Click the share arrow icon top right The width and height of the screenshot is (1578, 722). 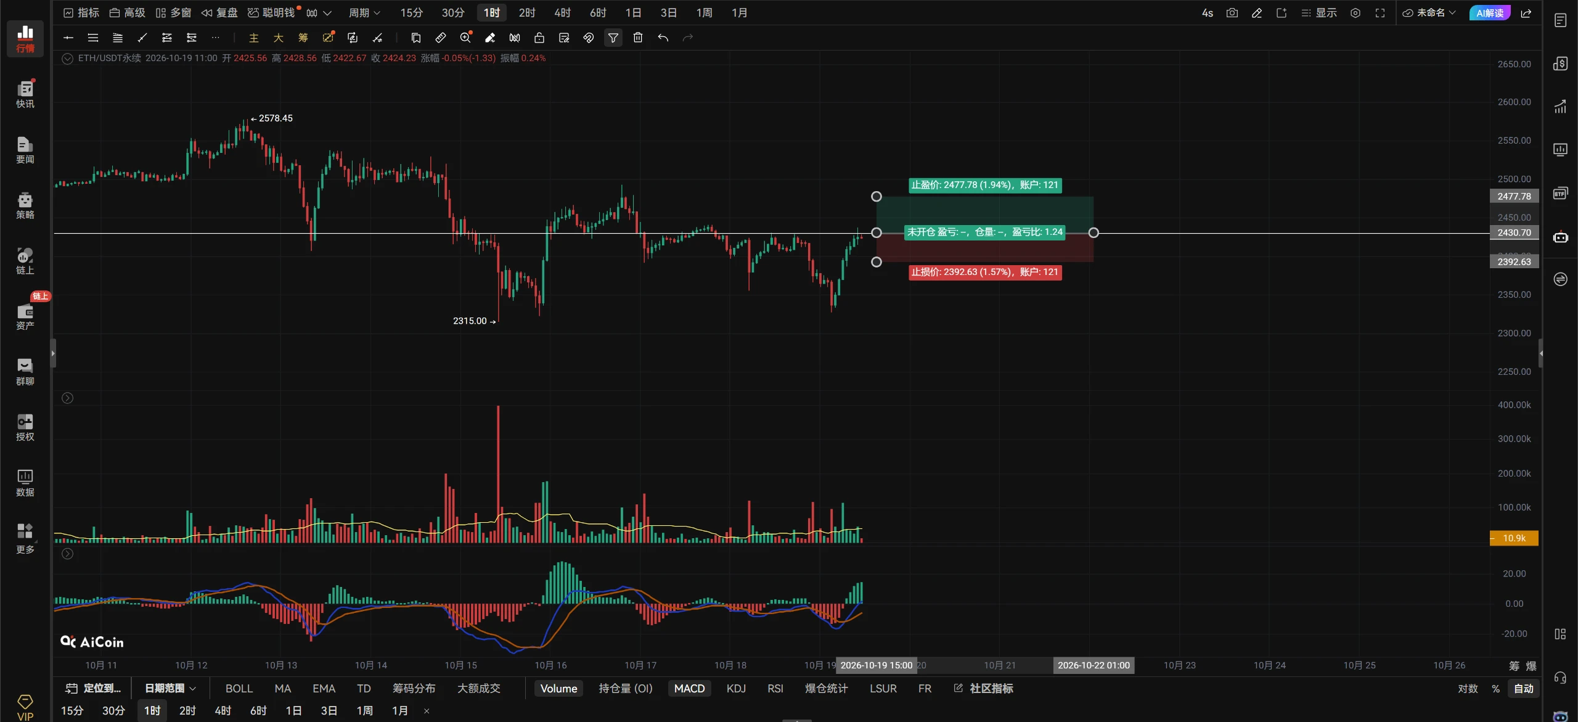(1526, 13)
